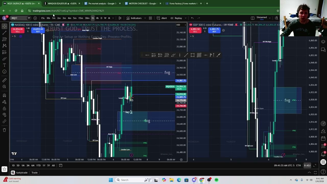
Task: Pick brush tool in favorites drawing toolbar
Action: click(x=173, y=55)
